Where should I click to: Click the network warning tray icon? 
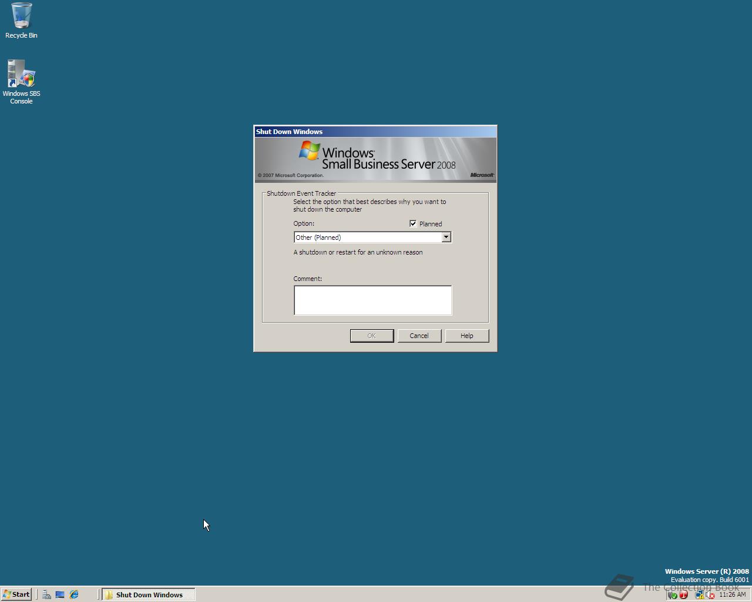pyautogui.click(x=700, y=595)
